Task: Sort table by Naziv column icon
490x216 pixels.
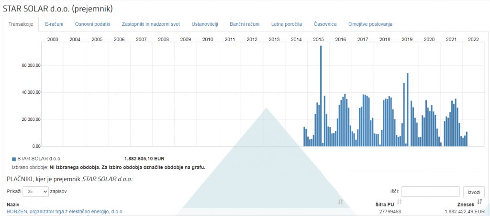Action: (x=340, y=202)
